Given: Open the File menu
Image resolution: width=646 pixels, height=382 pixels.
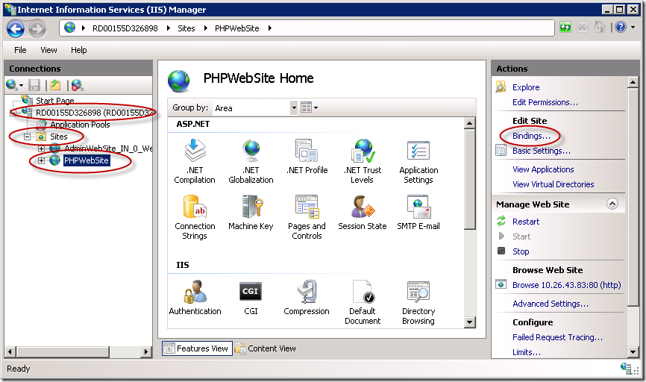Looking at the screenshot, I should pyautogui.click(x=20, y=50).
